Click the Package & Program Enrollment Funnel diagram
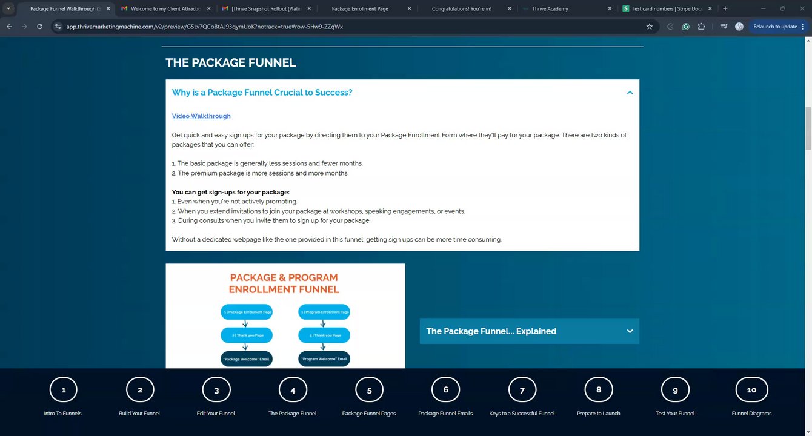The width and height of the screenshot is (812, 436). (x=285, y=316)
